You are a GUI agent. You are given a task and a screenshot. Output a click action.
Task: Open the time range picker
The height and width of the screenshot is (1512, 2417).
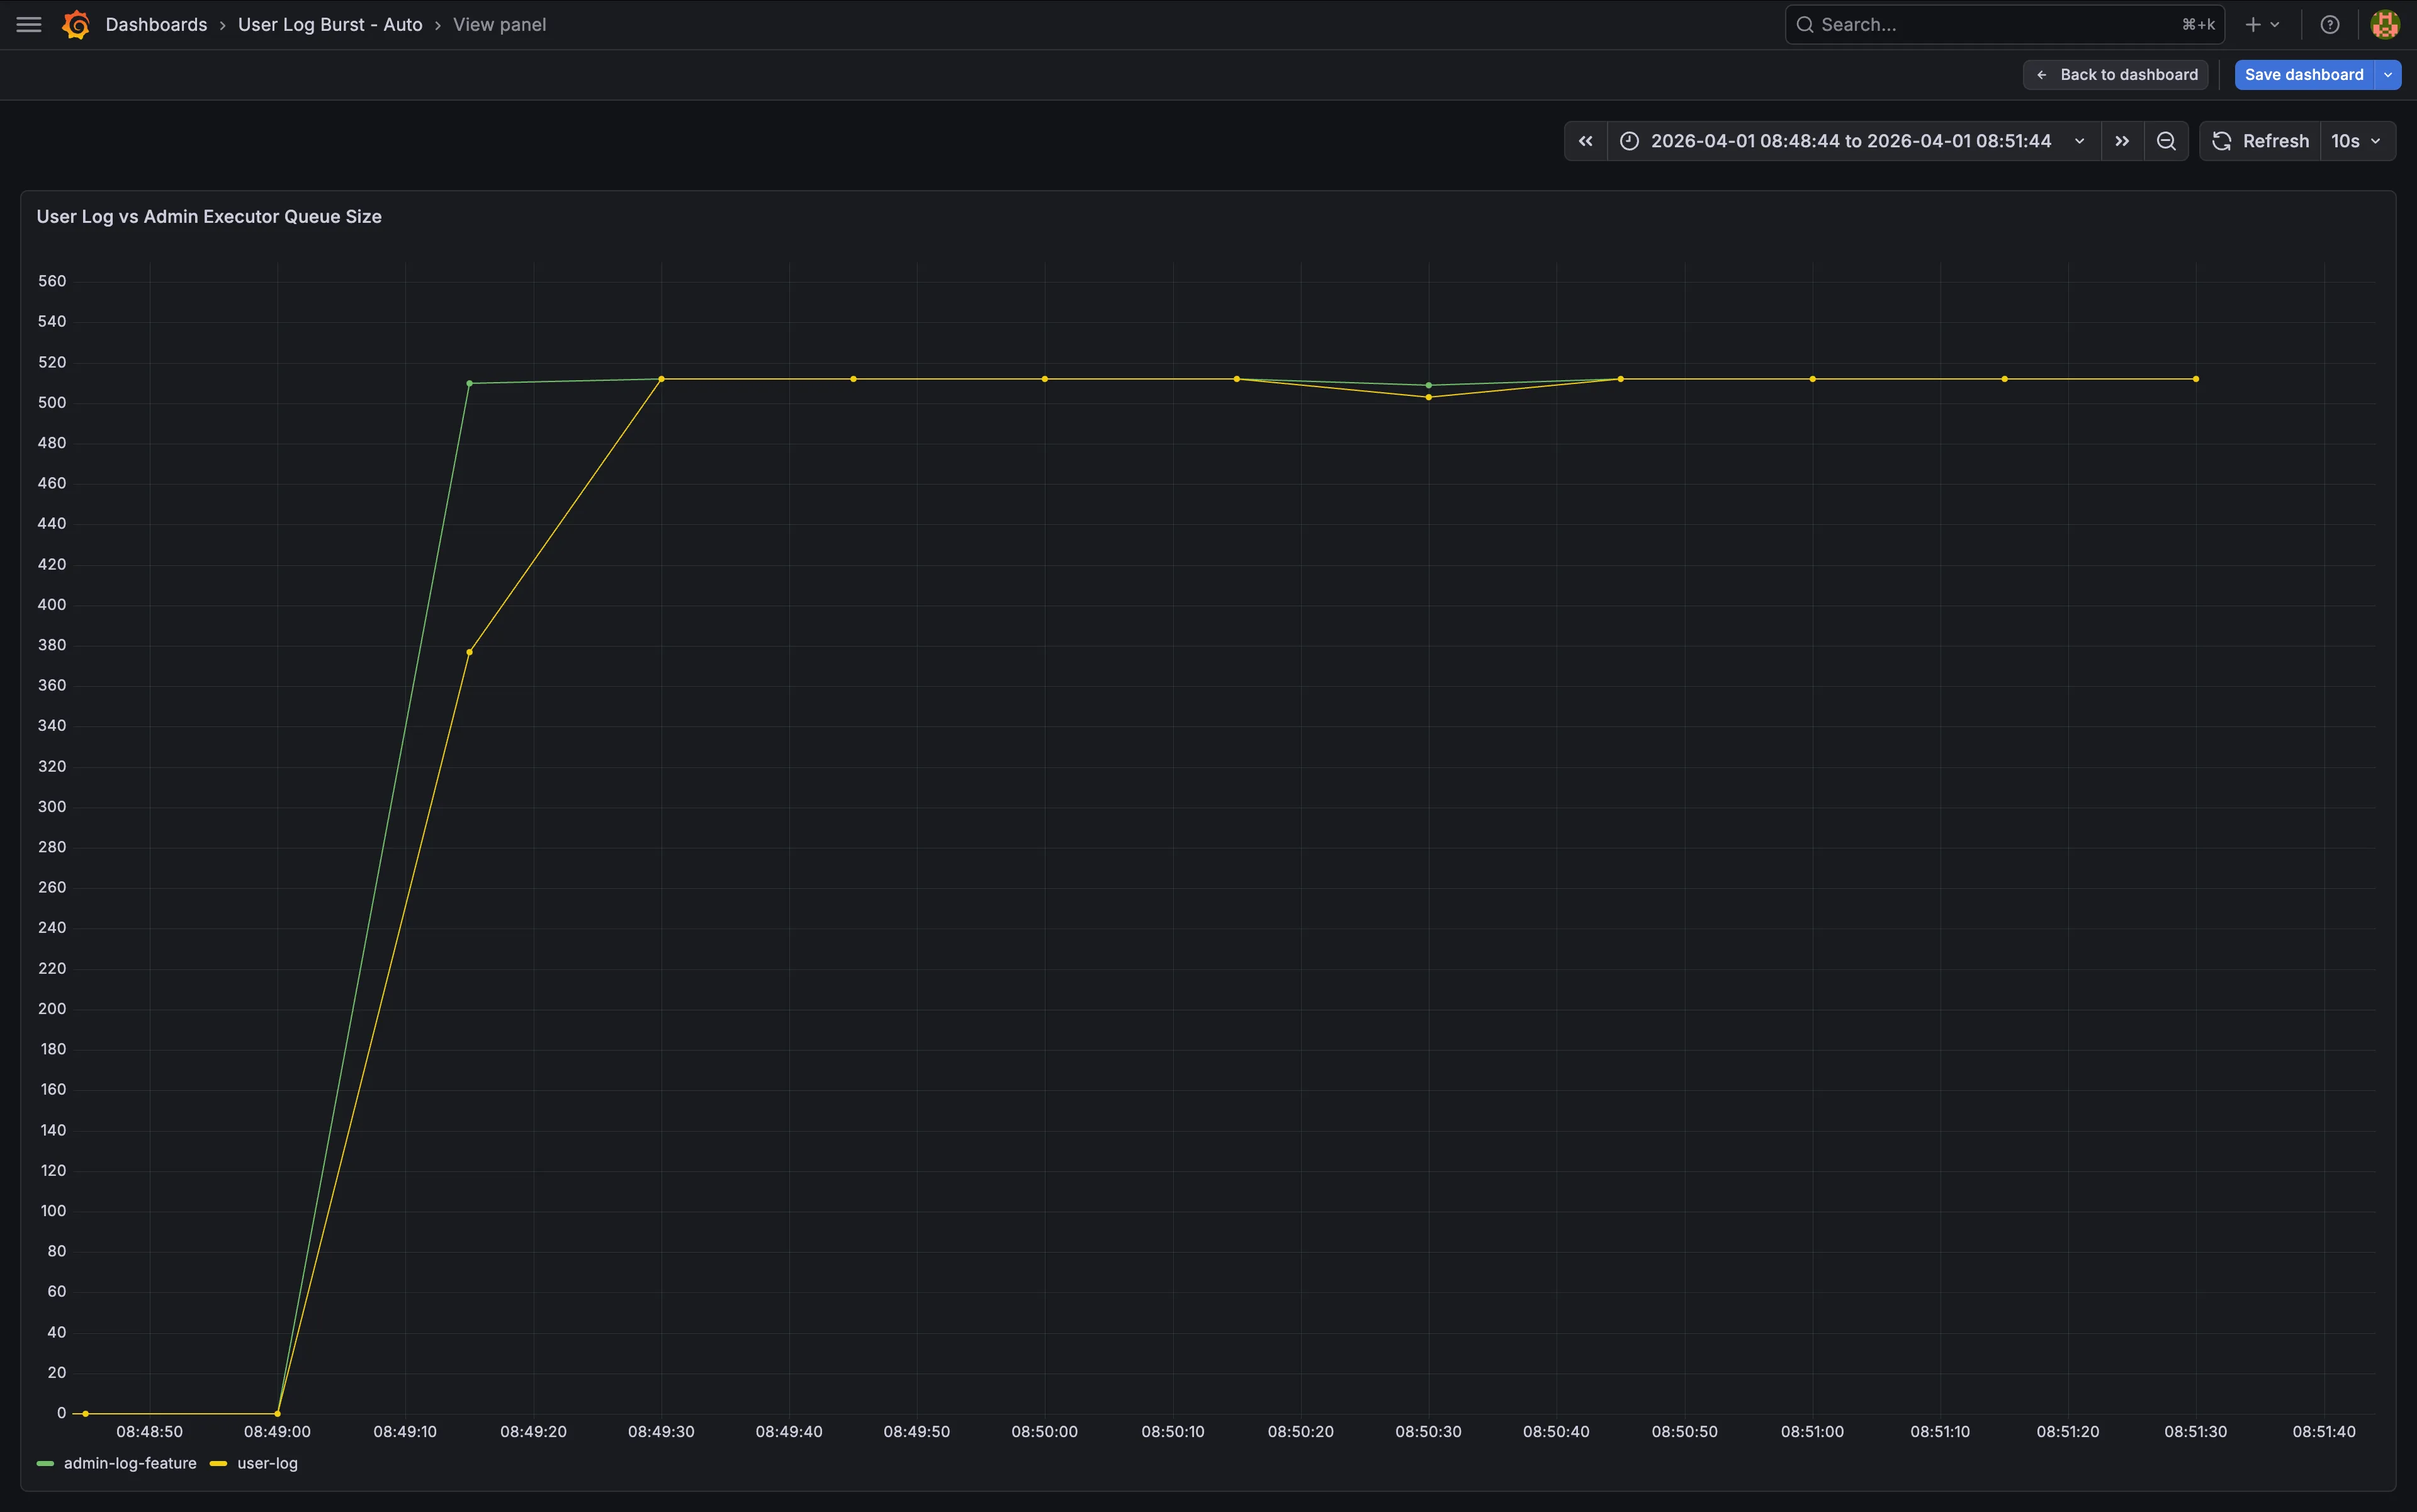tap(1853, 141)
